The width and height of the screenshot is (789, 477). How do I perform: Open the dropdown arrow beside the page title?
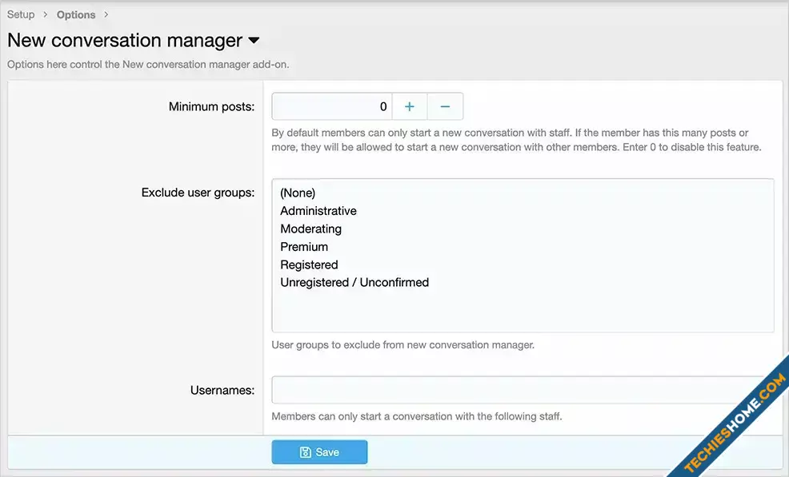click(254, 40)
